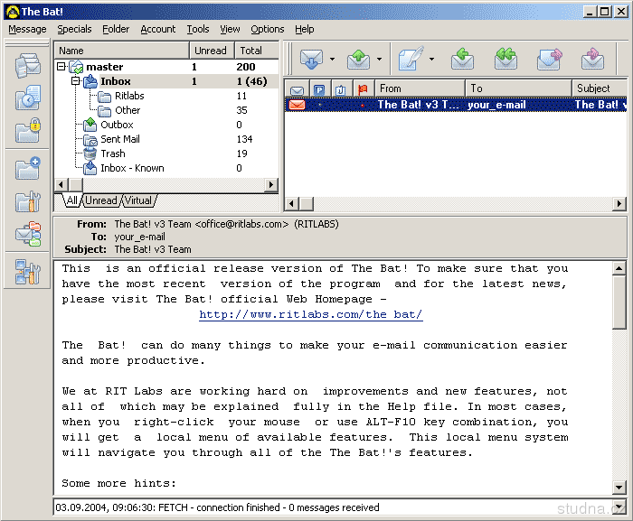Select the Sent Mail folder
633x521 pixels.
coord(120,139)
